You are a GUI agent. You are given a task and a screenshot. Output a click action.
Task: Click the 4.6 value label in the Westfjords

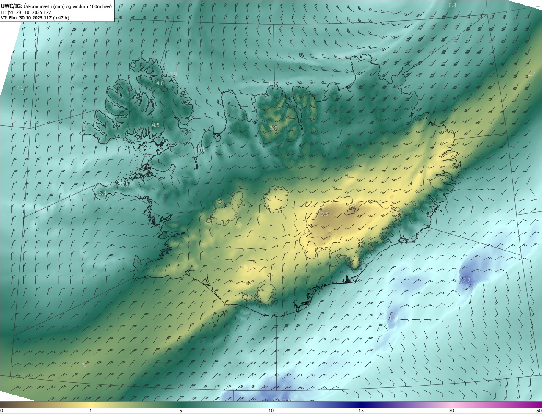(x=160, y=83)
